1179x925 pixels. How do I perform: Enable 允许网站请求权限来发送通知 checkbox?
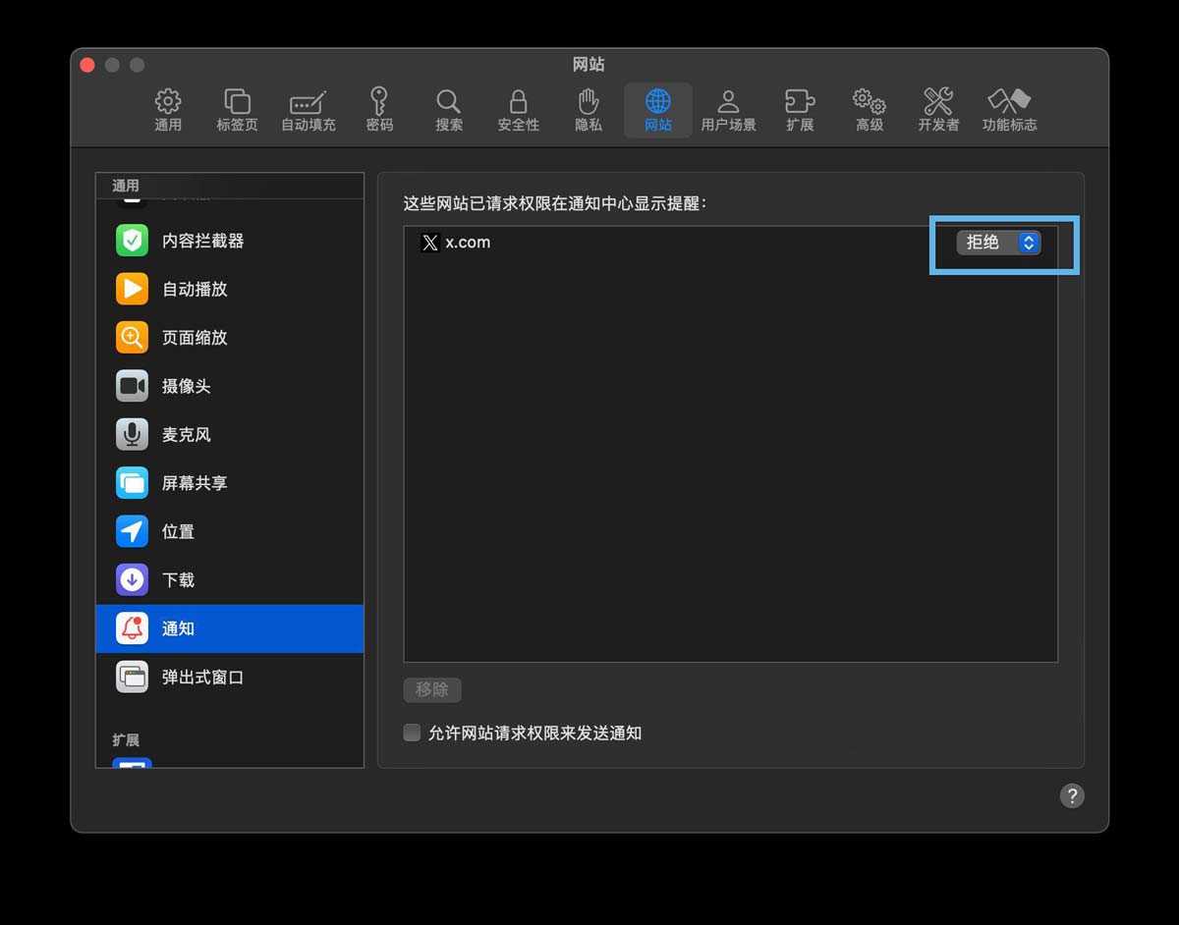[411, 732]
